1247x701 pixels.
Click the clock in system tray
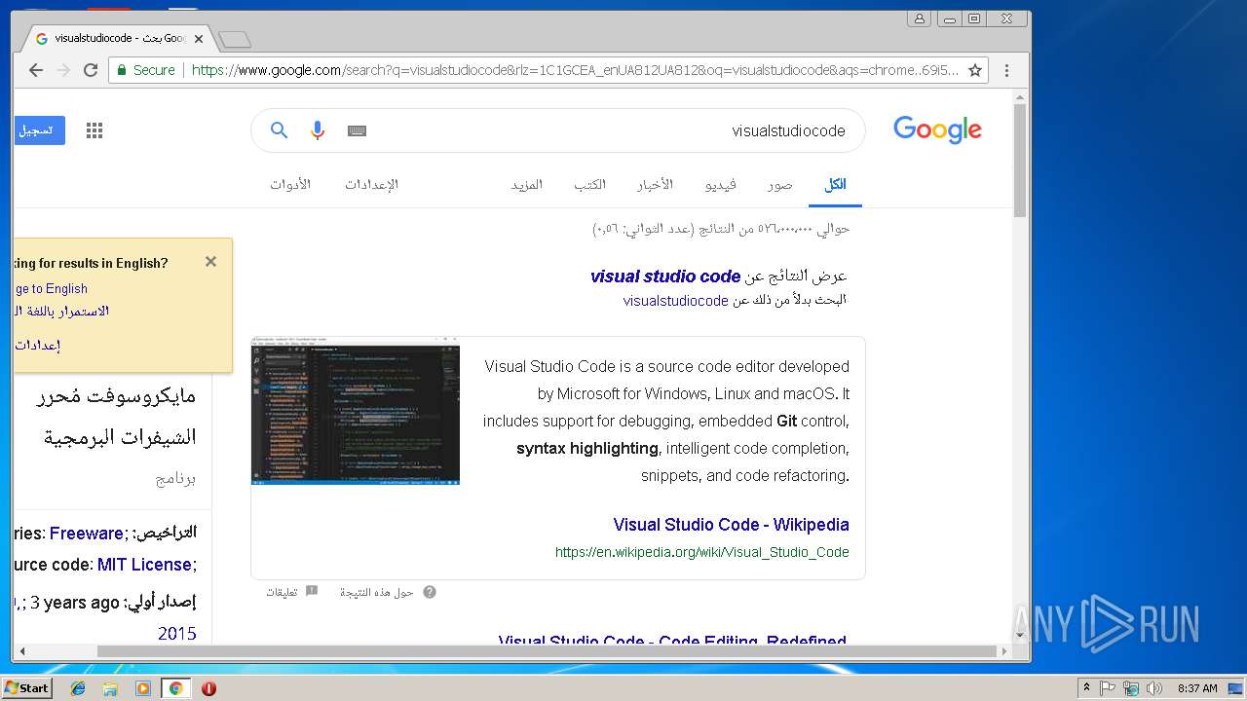(x=1197, y=688)
